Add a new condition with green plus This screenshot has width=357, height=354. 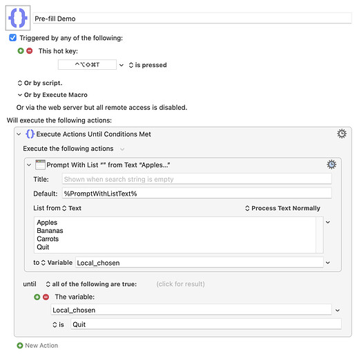point(37,297)
